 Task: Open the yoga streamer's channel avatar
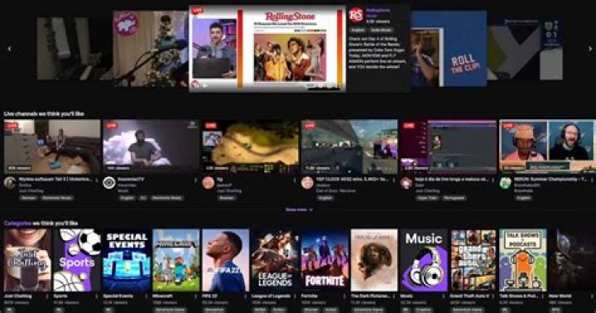click(x=10, y=183)
